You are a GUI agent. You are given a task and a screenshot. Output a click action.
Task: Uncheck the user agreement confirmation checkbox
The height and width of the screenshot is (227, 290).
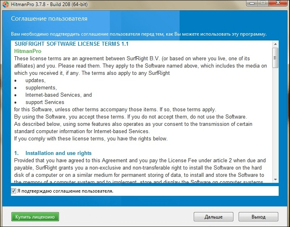click(14, 191)
